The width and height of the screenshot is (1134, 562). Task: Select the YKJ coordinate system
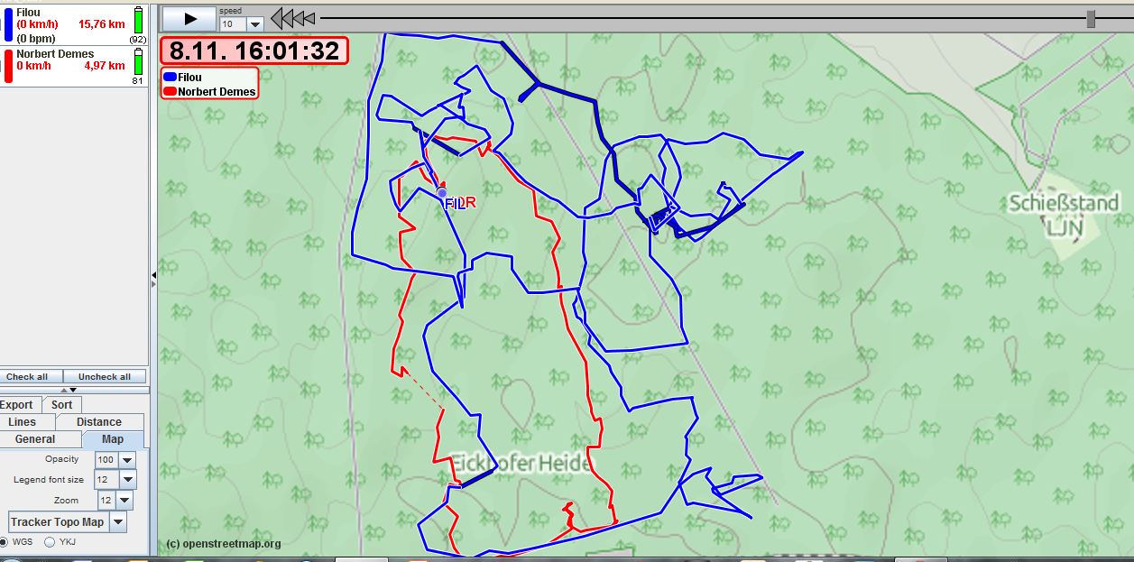50,542
